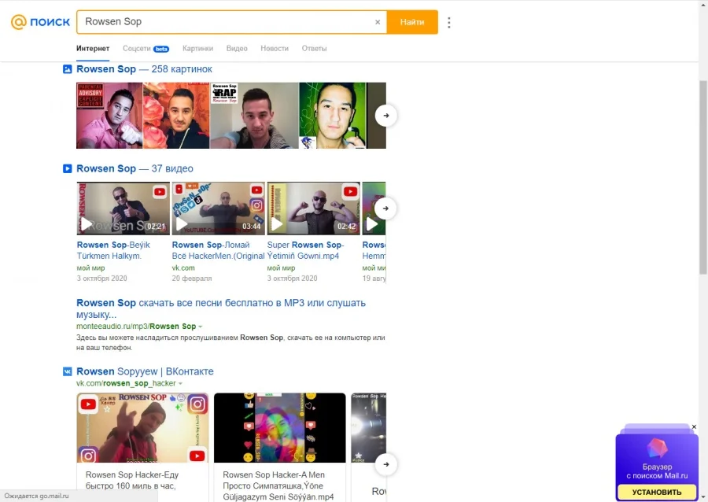Close the Mail.ru browser promo banner
The width and height of the screenshot is (708, 502).
[694, 427]
